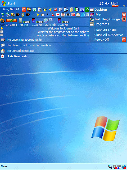
Task: Click the DL network computers icon
Action: 46,20
